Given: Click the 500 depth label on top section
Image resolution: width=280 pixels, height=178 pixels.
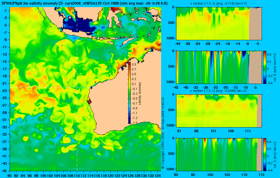Looking at the screenshot, I should (x=172, y=23).
